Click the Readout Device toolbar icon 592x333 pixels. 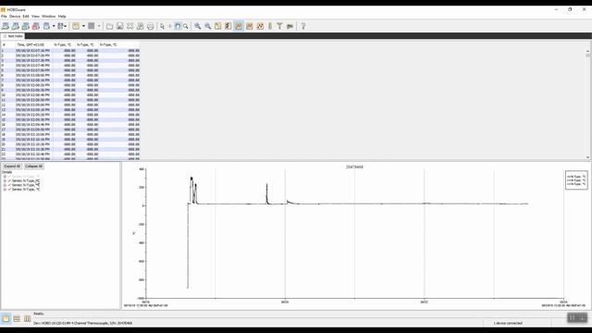(16, 26)
